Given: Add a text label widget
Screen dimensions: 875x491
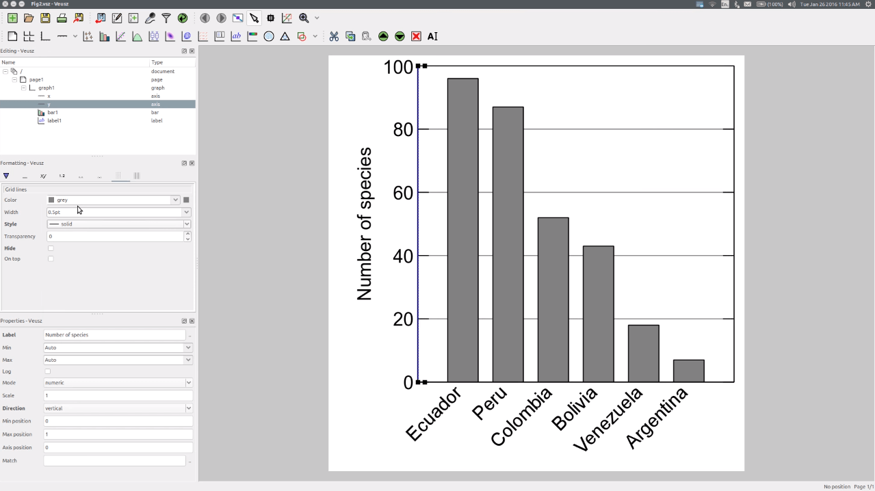Looking at the screenshot, I should tap(236, 36).
